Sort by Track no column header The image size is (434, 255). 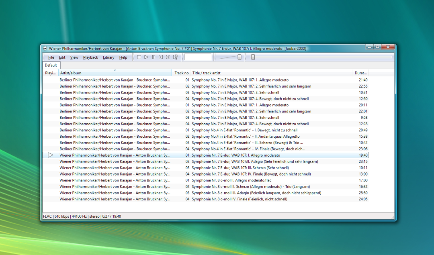(181, 73)
